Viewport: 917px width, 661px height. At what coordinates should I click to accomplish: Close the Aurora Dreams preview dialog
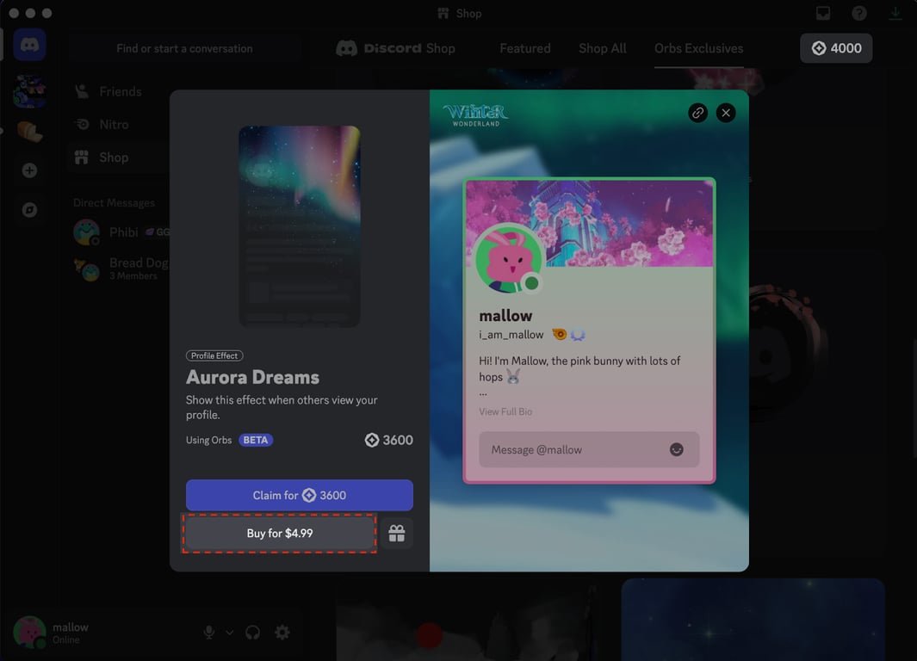click(726, 113)
